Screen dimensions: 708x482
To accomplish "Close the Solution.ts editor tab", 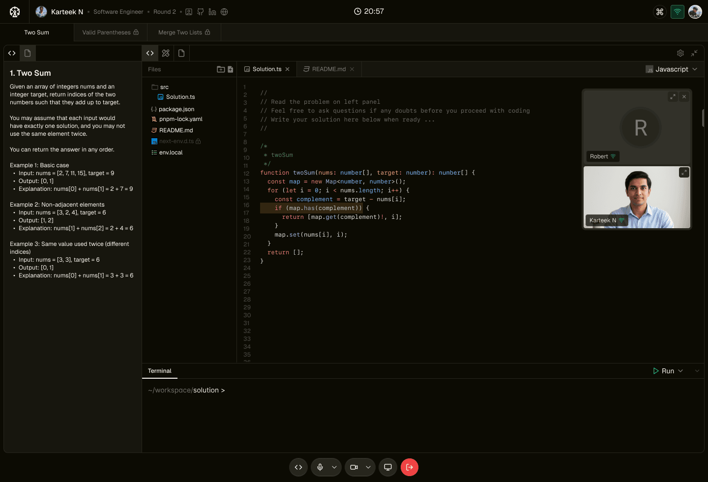I will pyautogui.click(x=288, y=69).
